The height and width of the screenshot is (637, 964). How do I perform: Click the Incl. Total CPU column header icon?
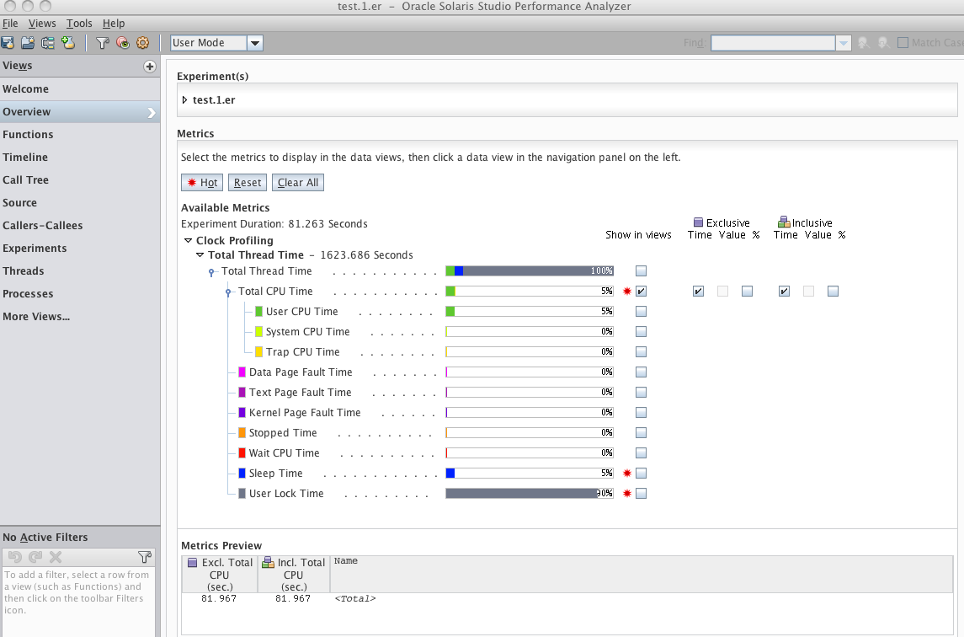click(x=268, y=562)
